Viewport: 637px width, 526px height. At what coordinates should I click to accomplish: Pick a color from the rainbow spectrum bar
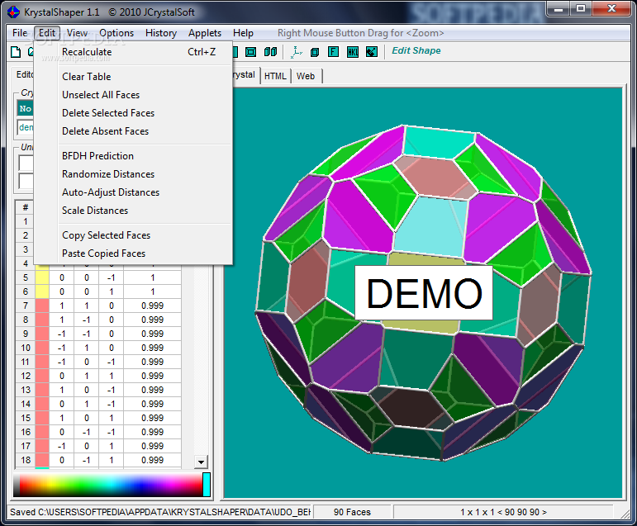pos(107,484)
